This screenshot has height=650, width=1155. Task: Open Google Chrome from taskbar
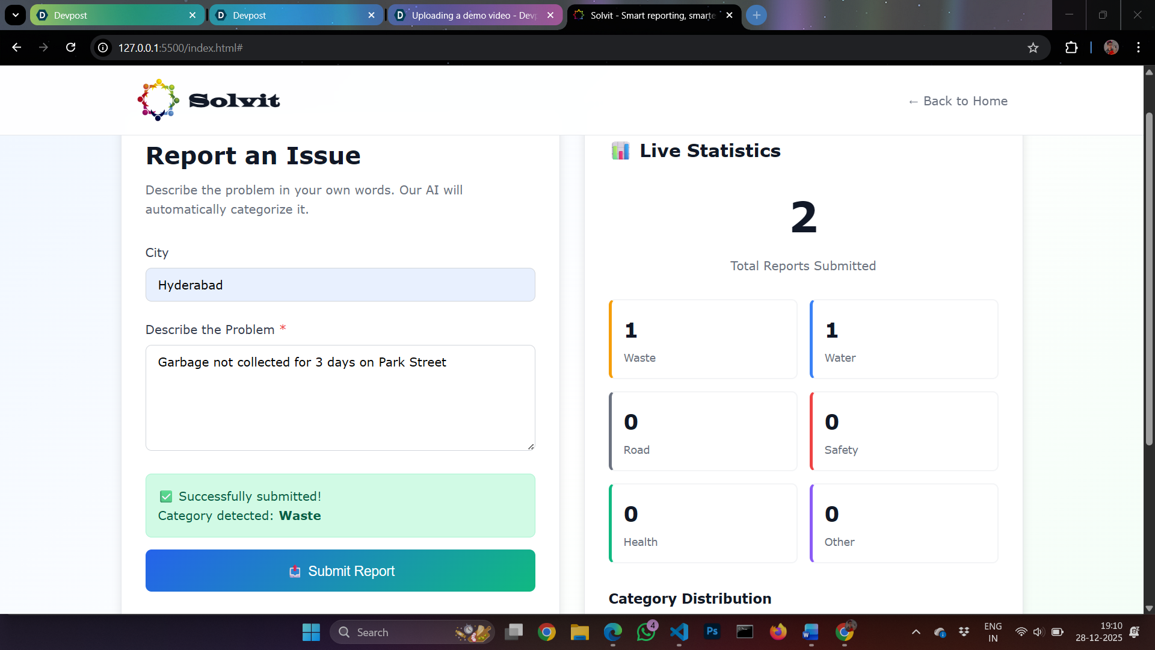(x=547, y=632)
